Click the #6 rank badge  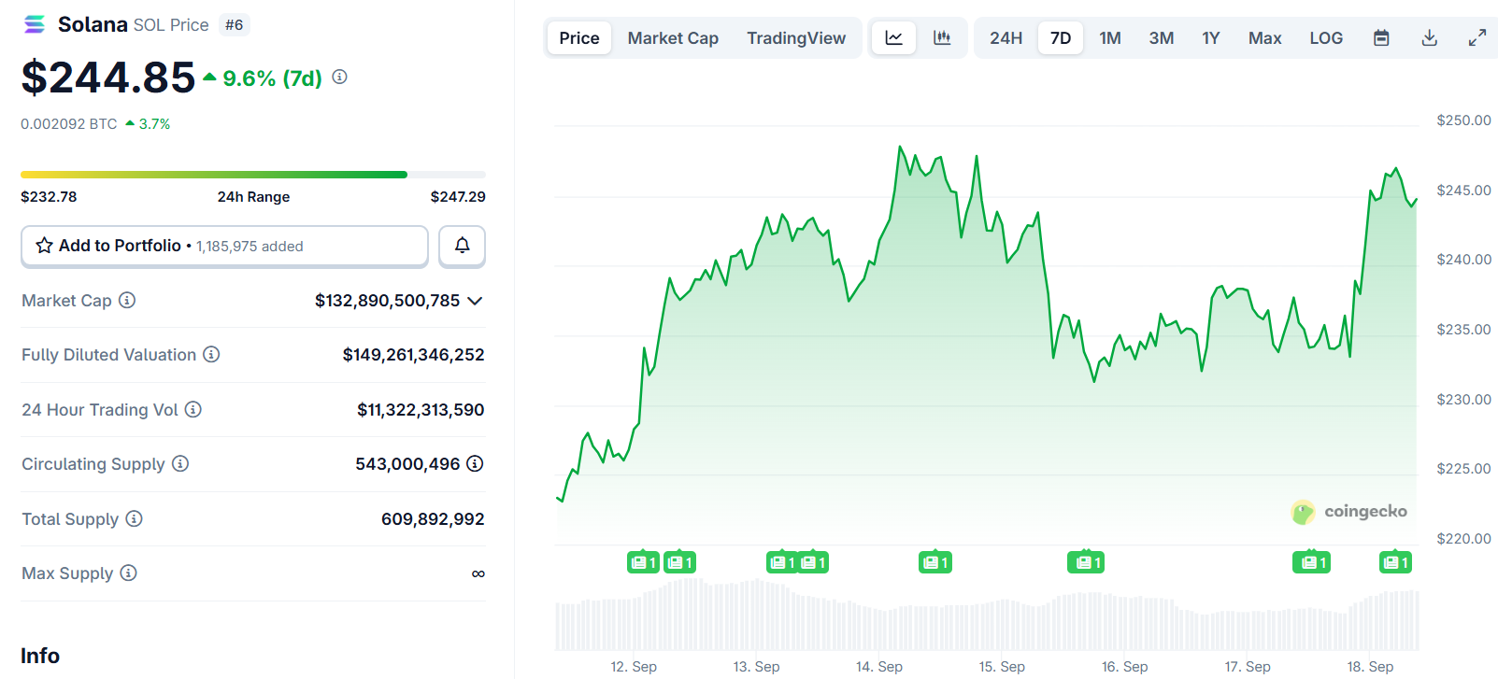click(235, 25)
